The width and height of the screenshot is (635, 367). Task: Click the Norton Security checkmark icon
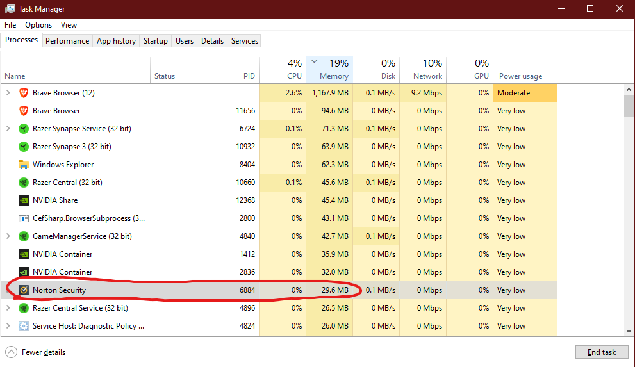[x=24, y=290]
